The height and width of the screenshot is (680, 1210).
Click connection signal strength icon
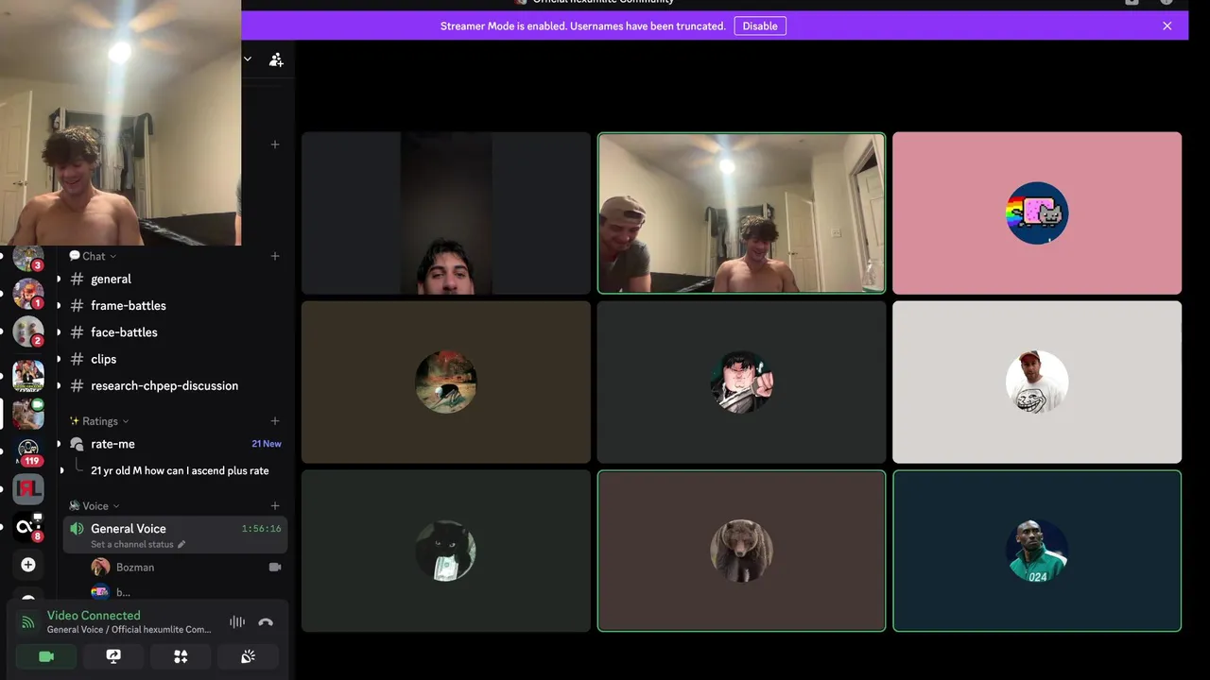pyautogui.click(x=28, y=622)
